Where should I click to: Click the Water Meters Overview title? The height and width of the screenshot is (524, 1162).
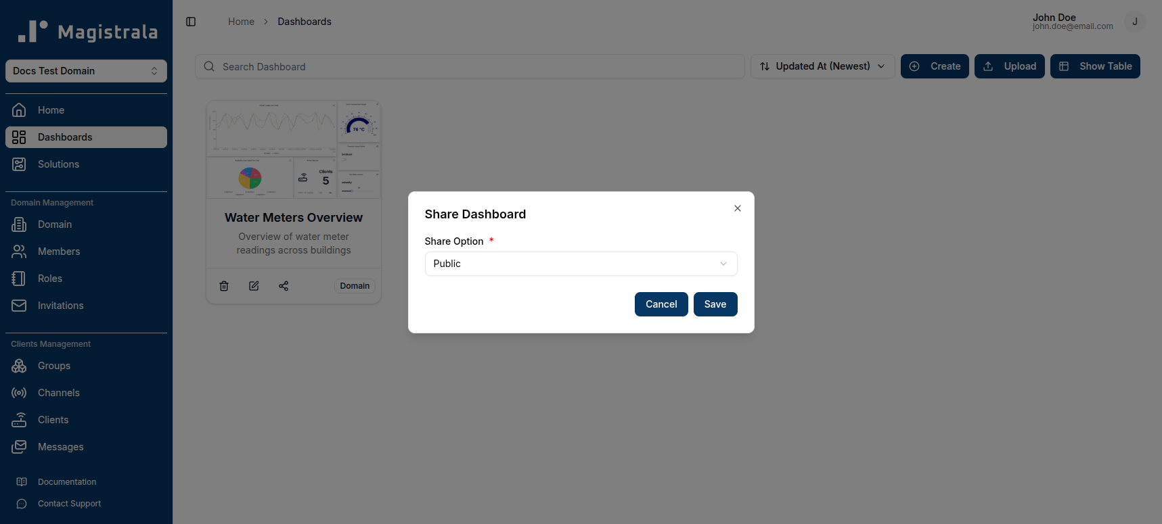pos(294,218)
